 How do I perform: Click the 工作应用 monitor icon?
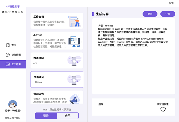click(8, 64)
